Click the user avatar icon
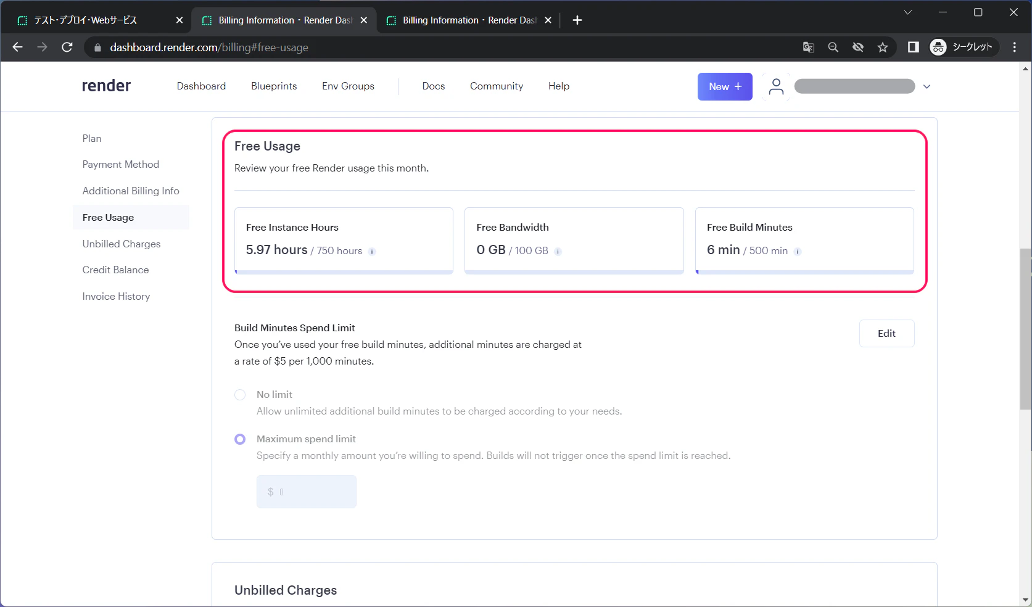 point(776,86)
